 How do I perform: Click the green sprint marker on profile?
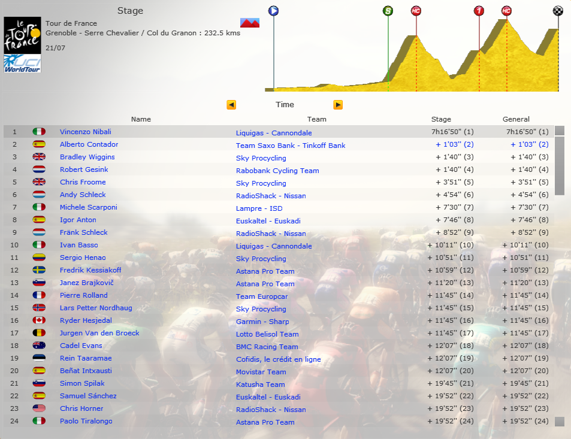pyautogui.click(x=388, y=11)
